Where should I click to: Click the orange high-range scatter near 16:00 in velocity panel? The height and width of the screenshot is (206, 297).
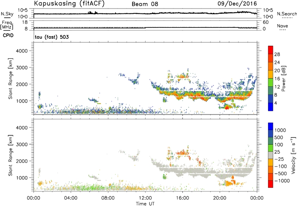tap(182, 152)
